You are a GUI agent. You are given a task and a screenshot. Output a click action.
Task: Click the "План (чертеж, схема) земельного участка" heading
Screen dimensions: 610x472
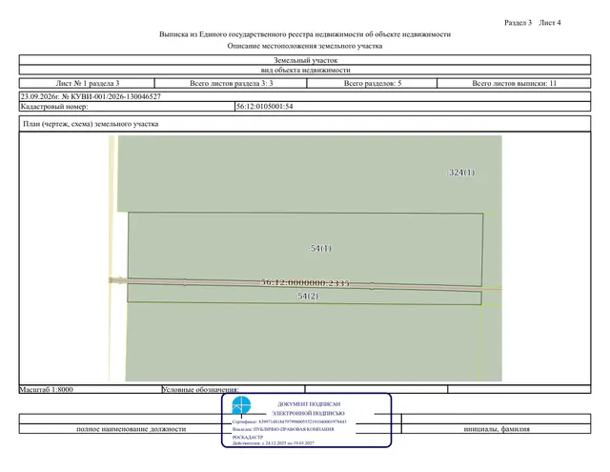(x=91, y=124)
